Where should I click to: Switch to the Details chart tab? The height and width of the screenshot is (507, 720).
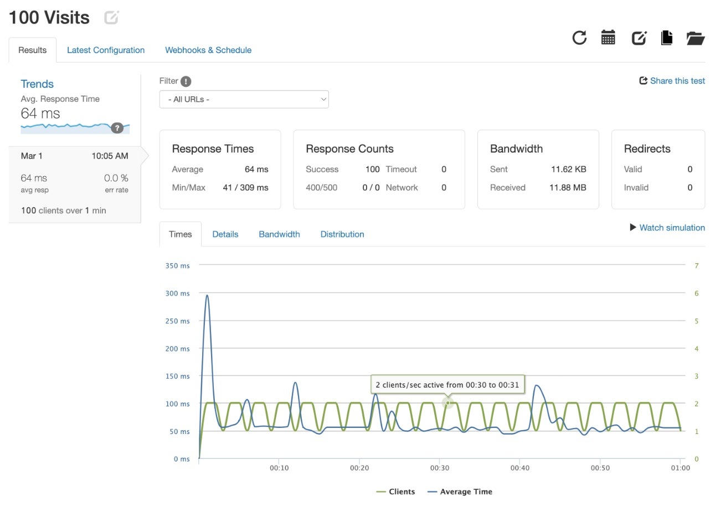pos(225,234)
